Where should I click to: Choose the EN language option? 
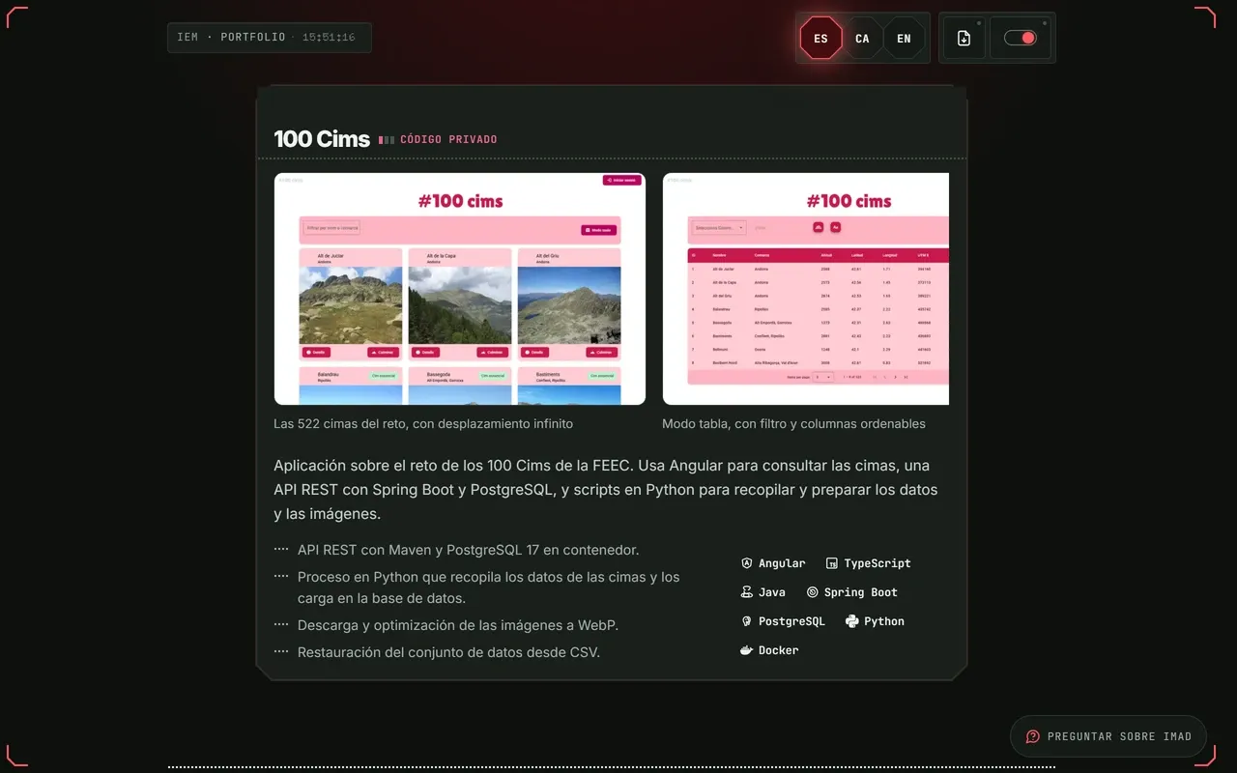[x=904, y=39]
